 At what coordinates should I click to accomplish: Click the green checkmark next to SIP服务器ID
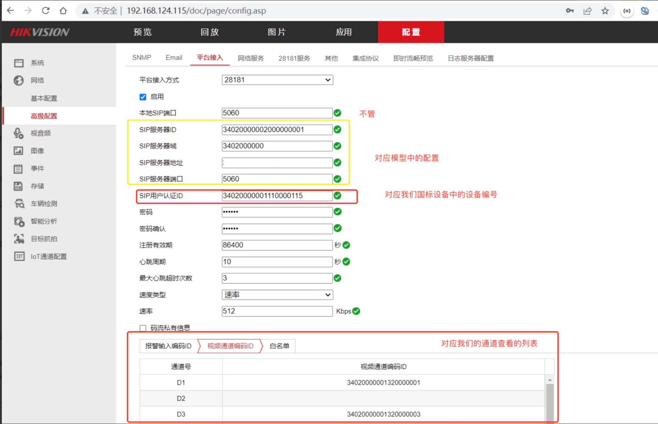[x=337, y=129]
